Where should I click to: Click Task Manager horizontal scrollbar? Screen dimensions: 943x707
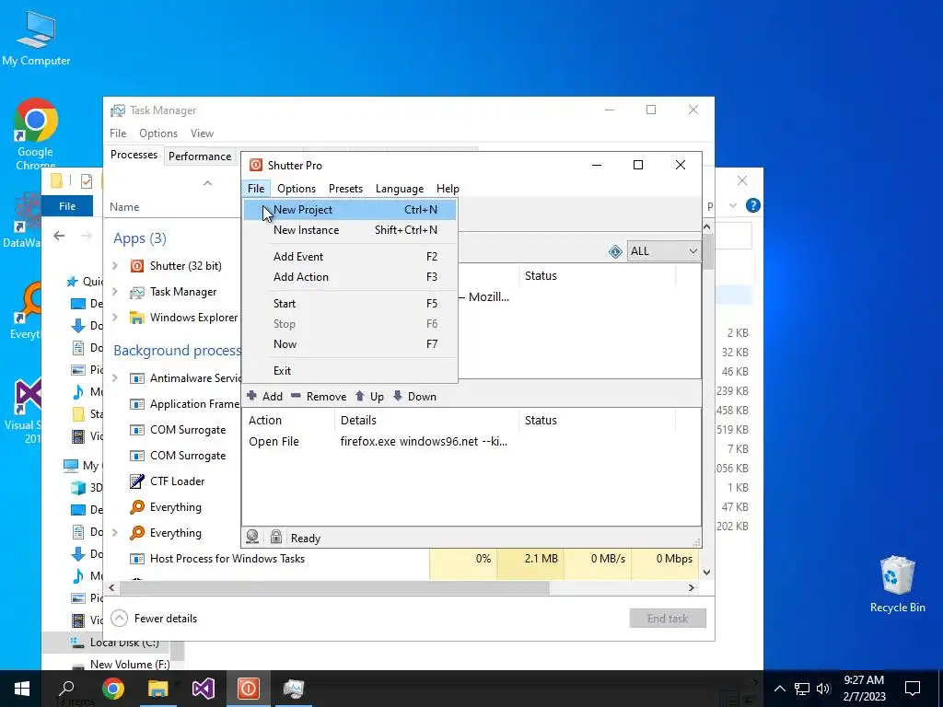tap(334, 588)
